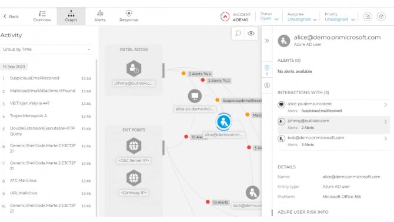Viewport: 394px width, 222px height.
Task: Click the Gateway IP globe node
Action: pos(133,178)
